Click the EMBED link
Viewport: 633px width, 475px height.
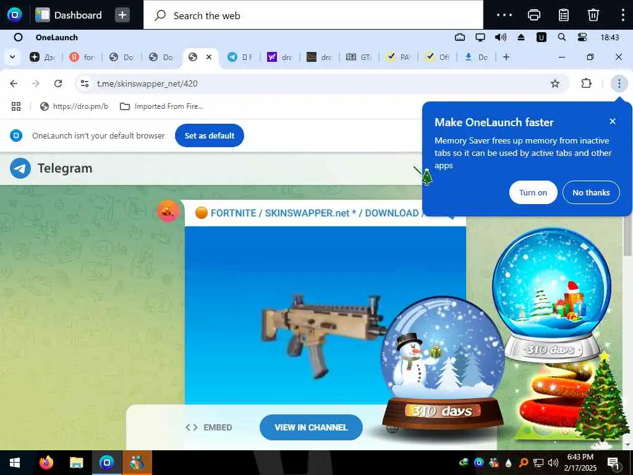[209, 427]
